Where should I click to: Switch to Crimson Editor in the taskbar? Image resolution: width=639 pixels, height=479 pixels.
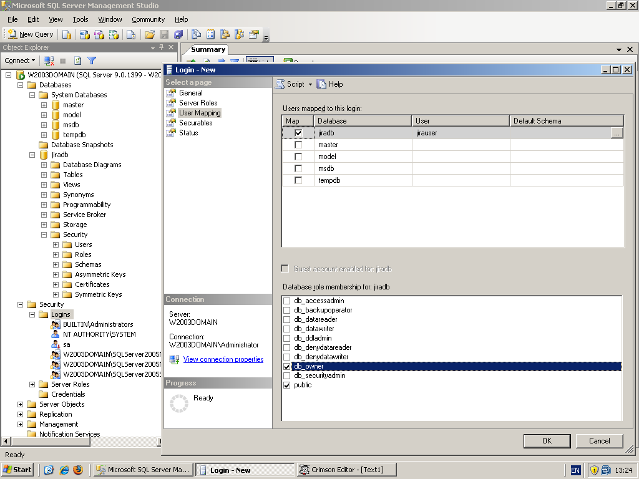pyautogui.click(x=346, y=470)
